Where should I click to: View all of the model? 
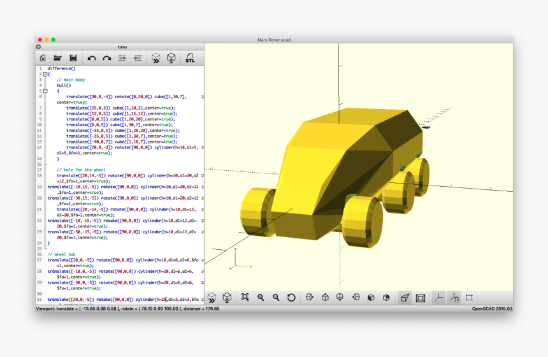(x=245, y=298)
